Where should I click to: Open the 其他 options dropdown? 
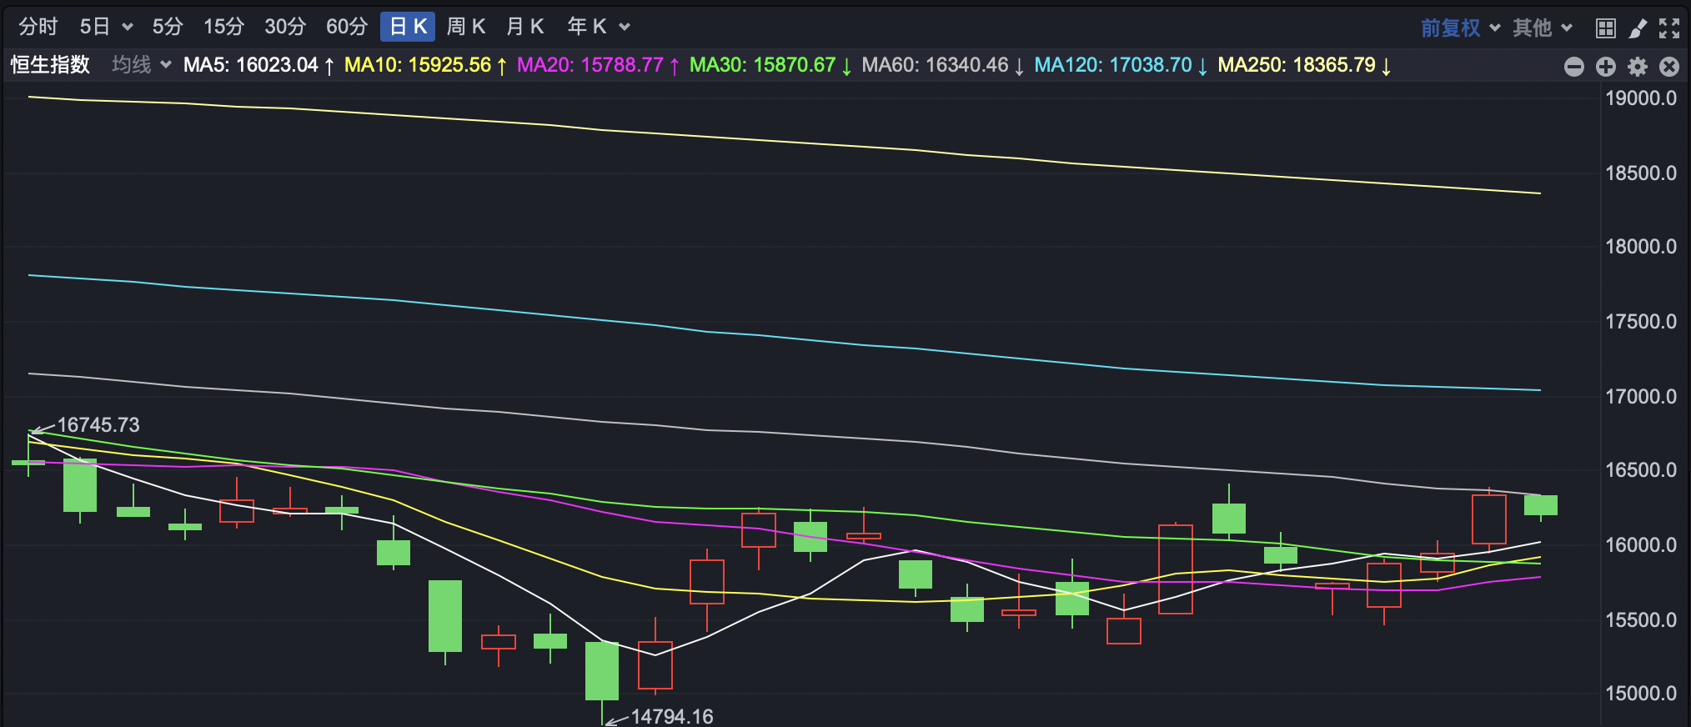point(1543,28)
